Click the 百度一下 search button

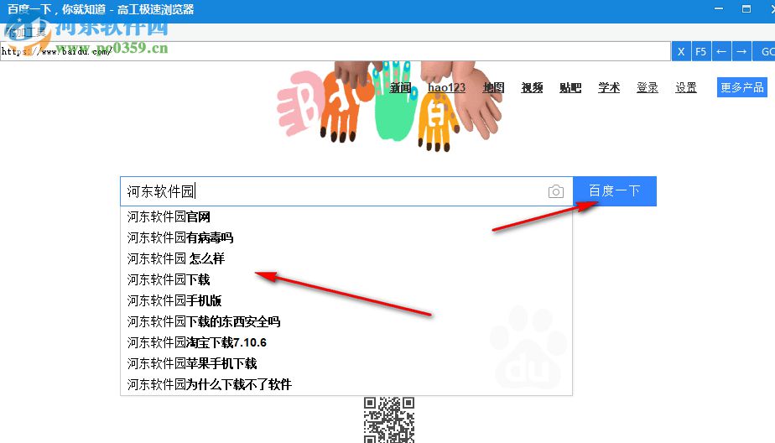point(614,190)
